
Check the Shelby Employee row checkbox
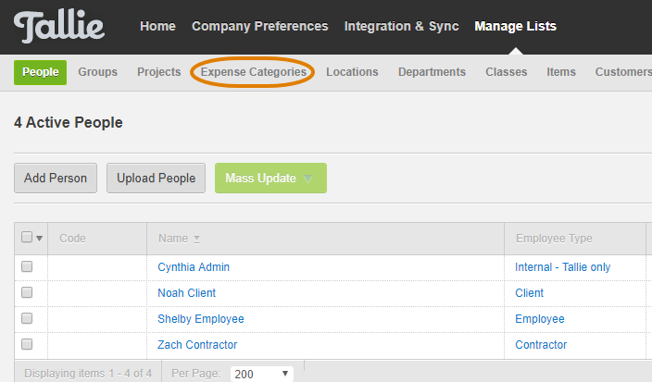point(27,318)
